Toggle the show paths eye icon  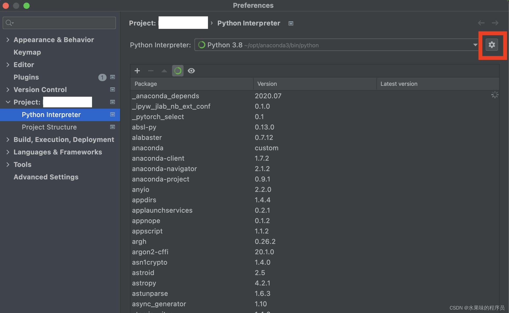[x=192, y=71]
